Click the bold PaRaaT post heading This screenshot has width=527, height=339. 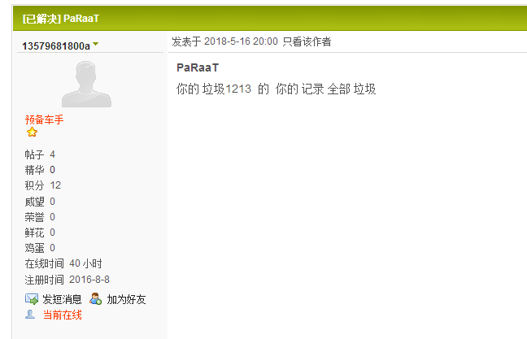click(x=197, y=67)
